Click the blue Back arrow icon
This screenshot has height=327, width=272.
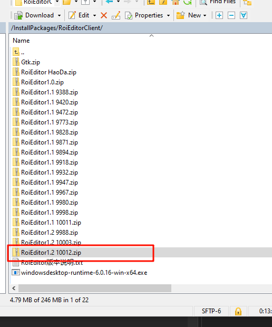109,2
